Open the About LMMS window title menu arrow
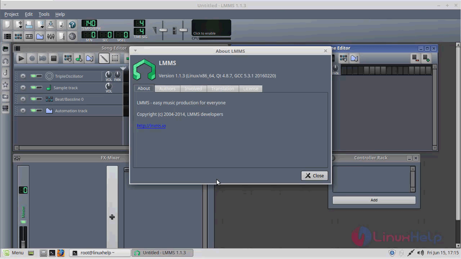Viewport: 461px width, 259px height. pyautogui.click(x=135, y=51)
